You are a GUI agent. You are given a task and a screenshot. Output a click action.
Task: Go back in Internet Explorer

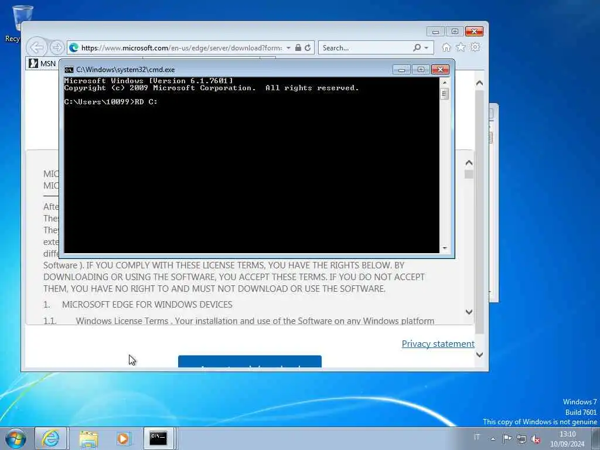pyautogui.click(x=37, y=48)
